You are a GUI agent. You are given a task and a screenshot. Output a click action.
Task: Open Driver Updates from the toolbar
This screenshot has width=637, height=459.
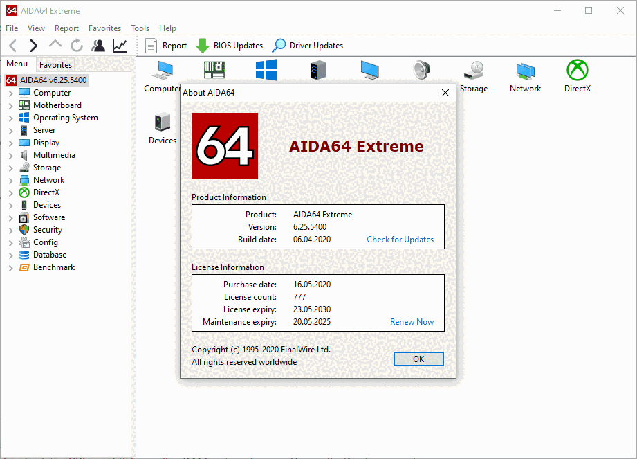pos(307,45)
